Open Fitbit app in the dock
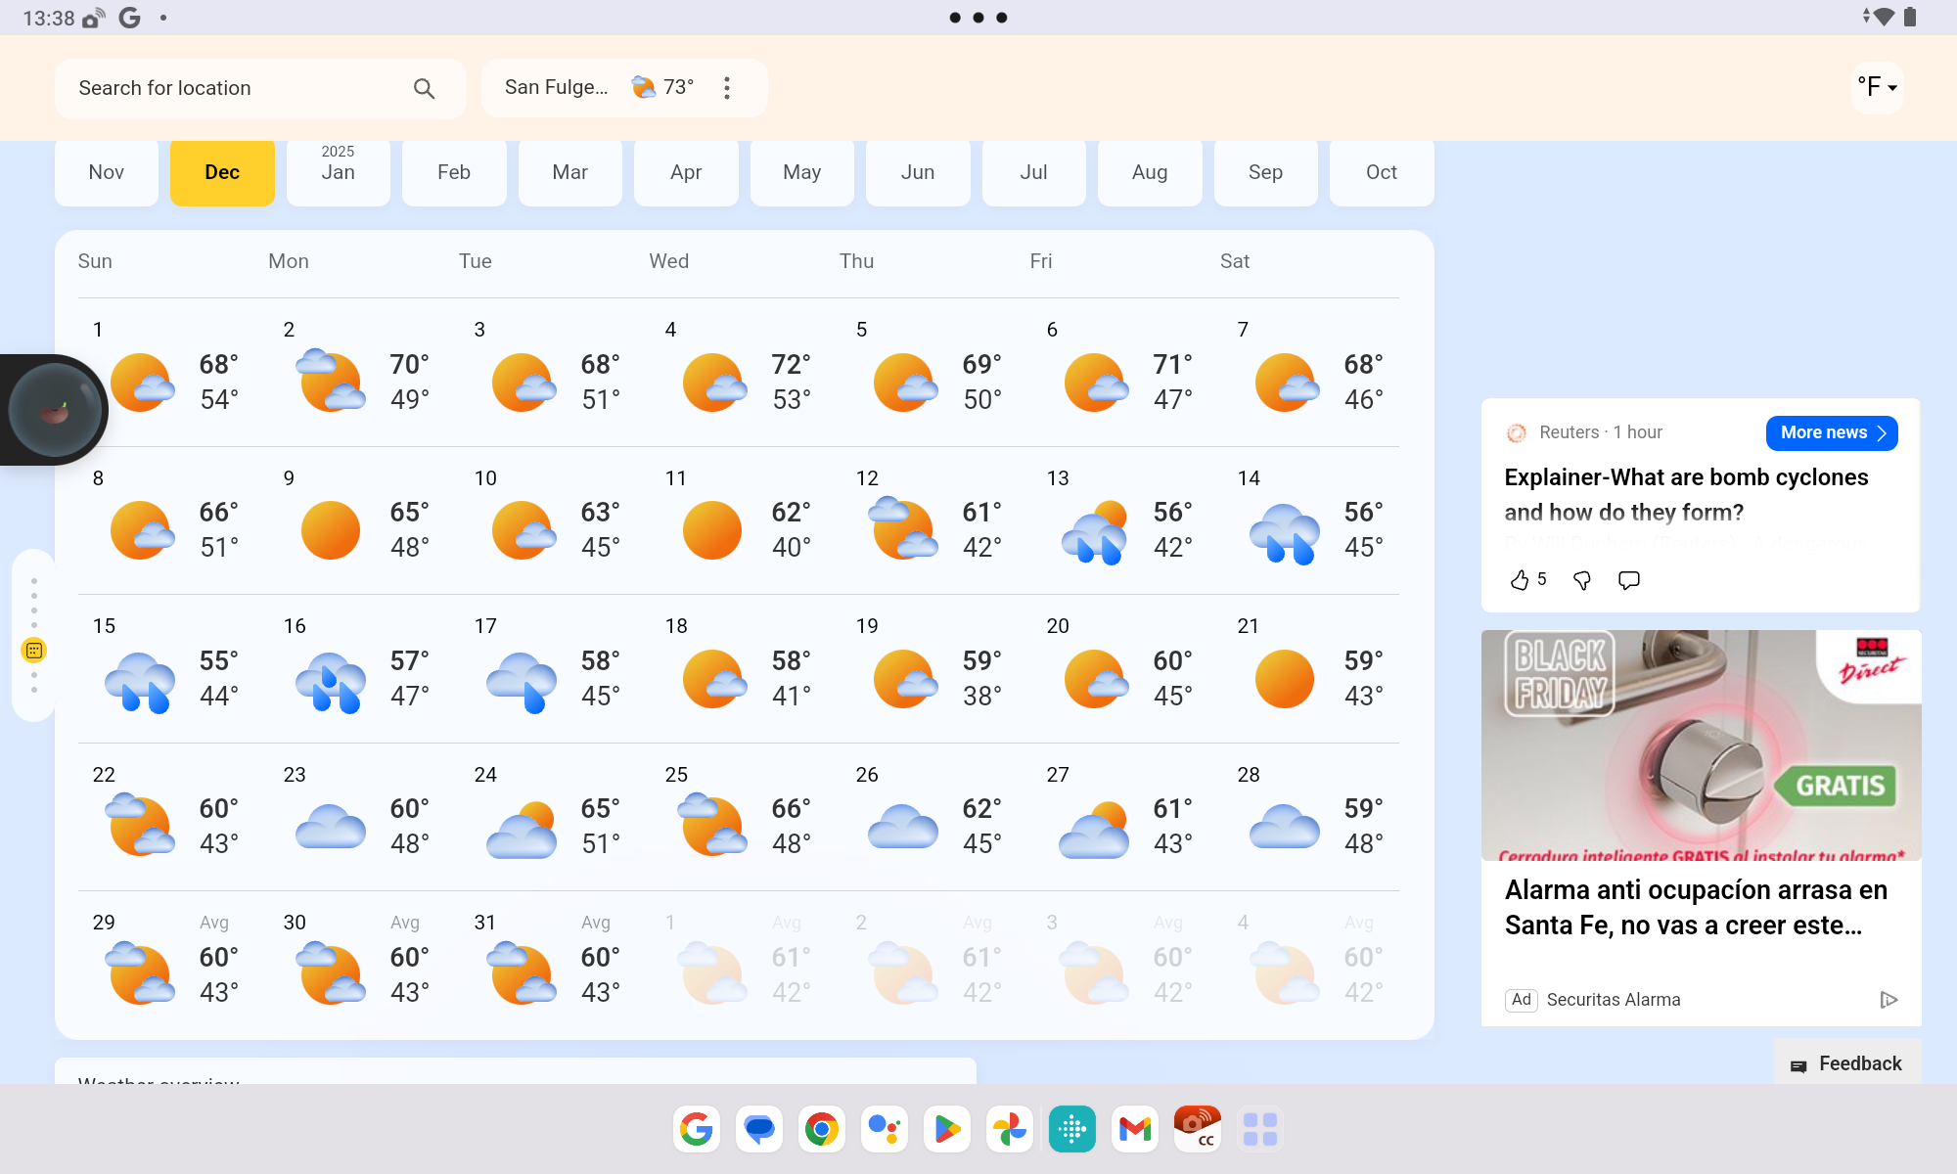Screen dimensions: 1957x1174 point(1072,1130)
